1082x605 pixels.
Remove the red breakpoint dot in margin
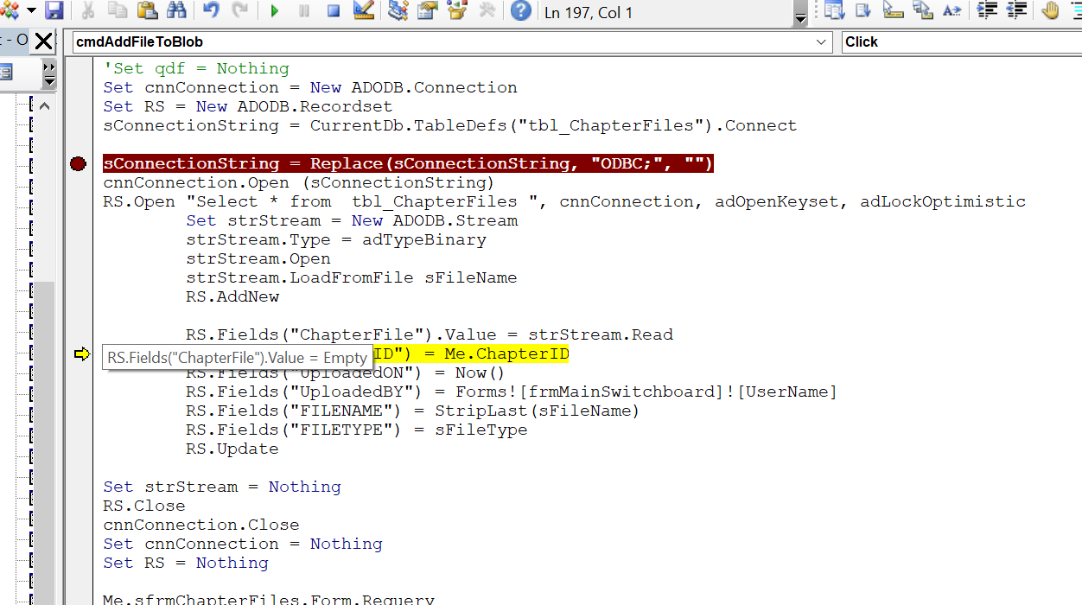pyautogui.click(x=78, y=163)
